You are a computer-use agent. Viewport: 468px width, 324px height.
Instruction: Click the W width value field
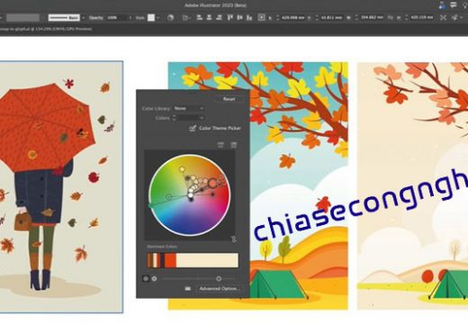pos(372,18)
